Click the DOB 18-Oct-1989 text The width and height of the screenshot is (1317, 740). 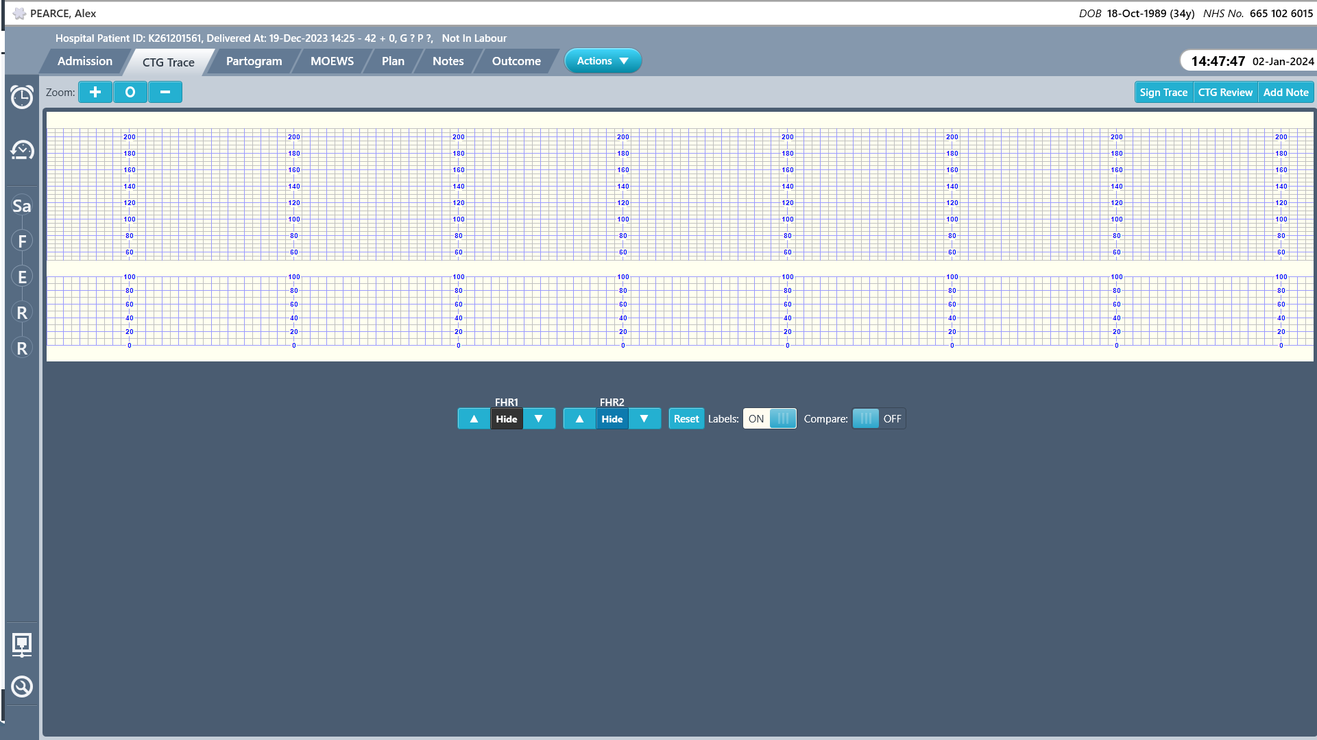pyautogui.click(x=1136, y=13)
